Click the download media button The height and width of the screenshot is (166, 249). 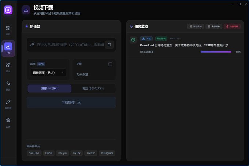[x=71, y=102]
